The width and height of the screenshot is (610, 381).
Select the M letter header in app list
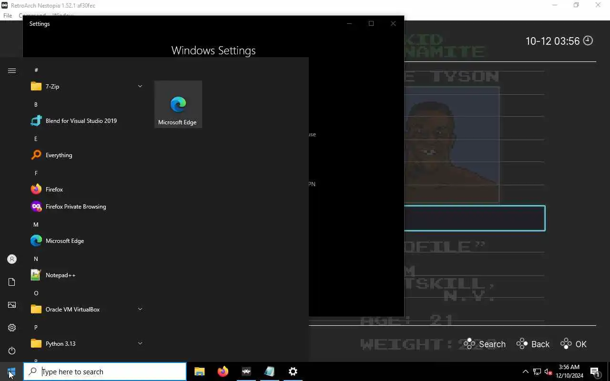(x=36, y=224)
